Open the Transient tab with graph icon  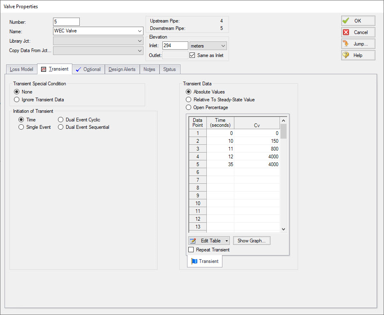pos(55,69)
